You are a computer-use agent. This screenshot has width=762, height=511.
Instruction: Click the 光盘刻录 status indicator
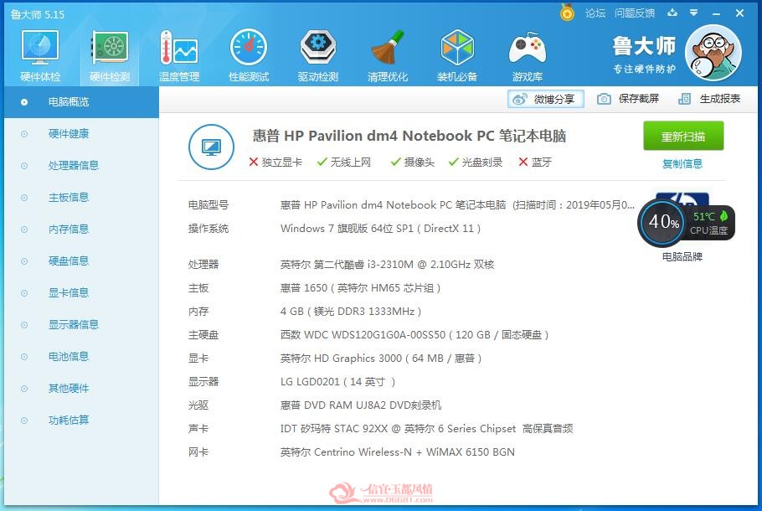pyautogui.click(x=476, y=163)
